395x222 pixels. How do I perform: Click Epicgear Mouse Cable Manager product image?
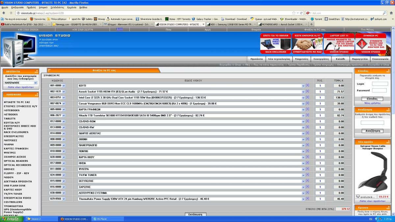click(372, 172)
